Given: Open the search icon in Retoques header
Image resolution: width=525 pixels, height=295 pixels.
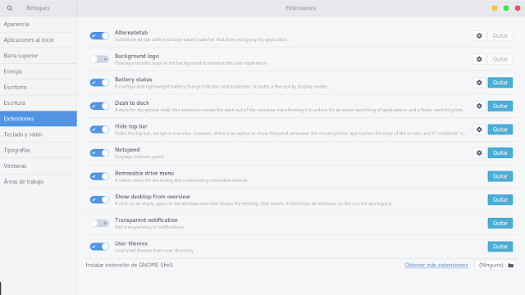Looking at the screenshot, I should tap(9, 8).
